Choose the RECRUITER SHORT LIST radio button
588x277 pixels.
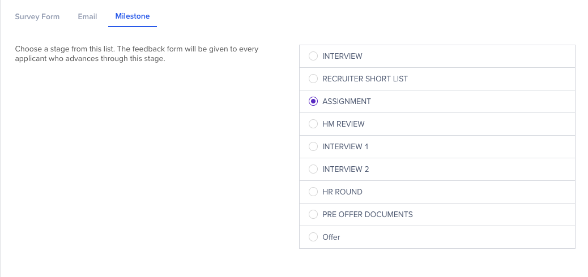coord(313,79)
